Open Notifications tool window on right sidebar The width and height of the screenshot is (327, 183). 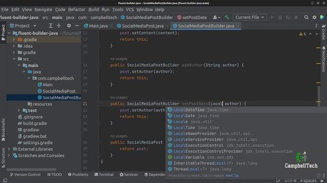click(323, 59)
